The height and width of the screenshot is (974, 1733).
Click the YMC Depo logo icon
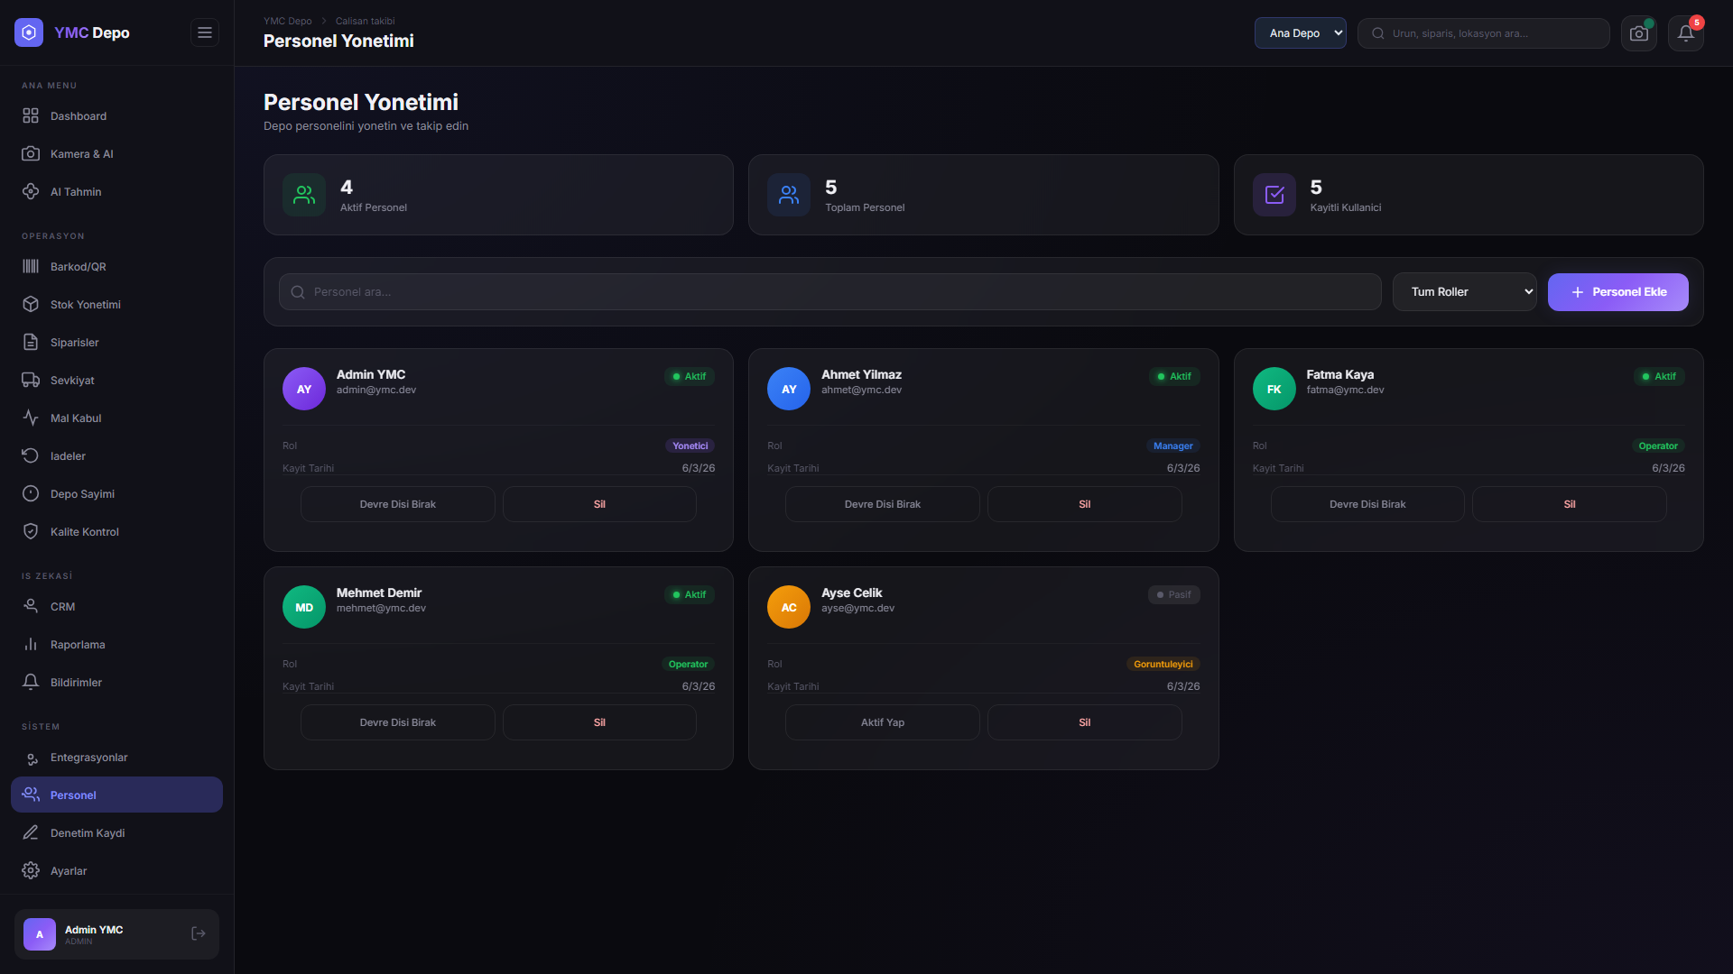tap(29, 32)
